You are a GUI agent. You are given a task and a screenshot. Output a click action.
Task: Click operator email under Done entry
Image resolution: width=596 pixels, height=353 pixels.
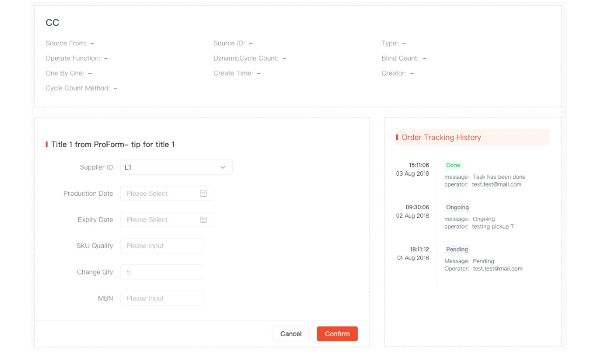497,184
